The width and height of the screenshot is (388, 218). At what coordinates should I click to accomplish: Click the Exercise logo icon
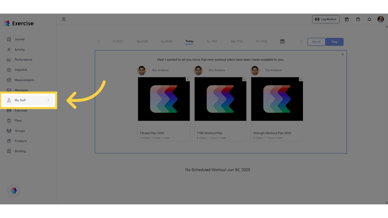coord(7,23)
